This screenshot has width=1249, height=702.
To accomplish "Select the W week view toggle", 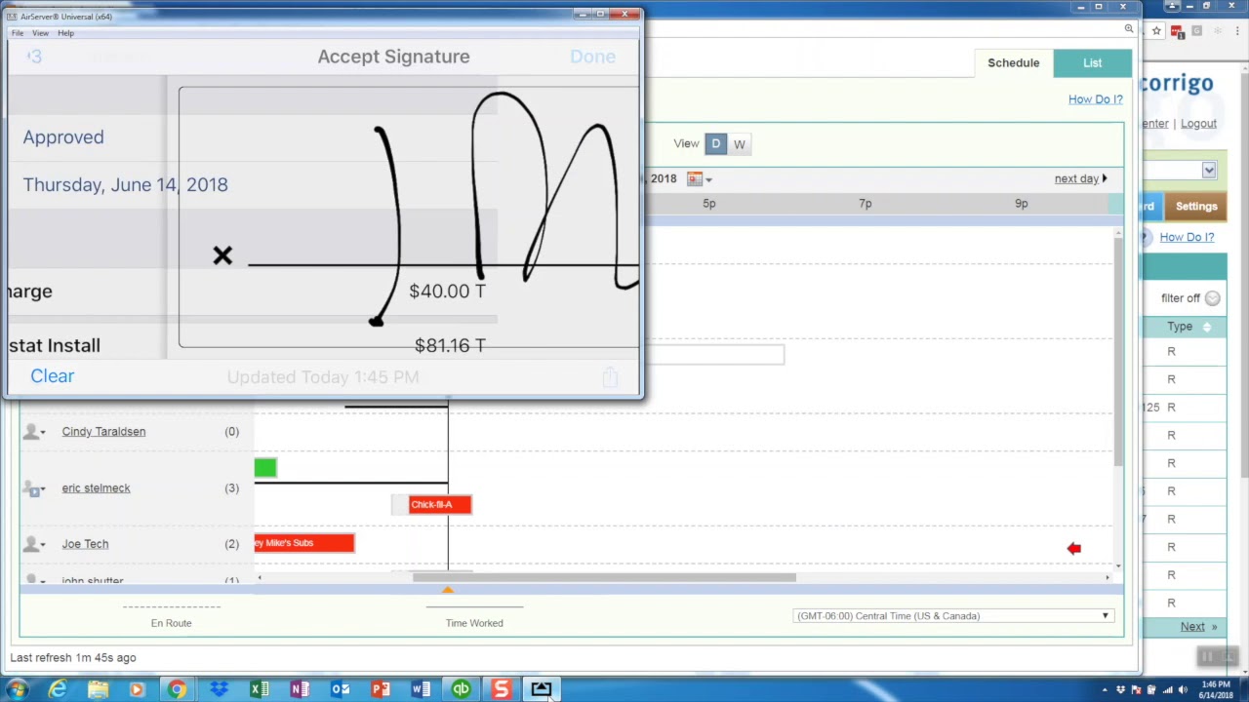I will (x=740, y=144).
